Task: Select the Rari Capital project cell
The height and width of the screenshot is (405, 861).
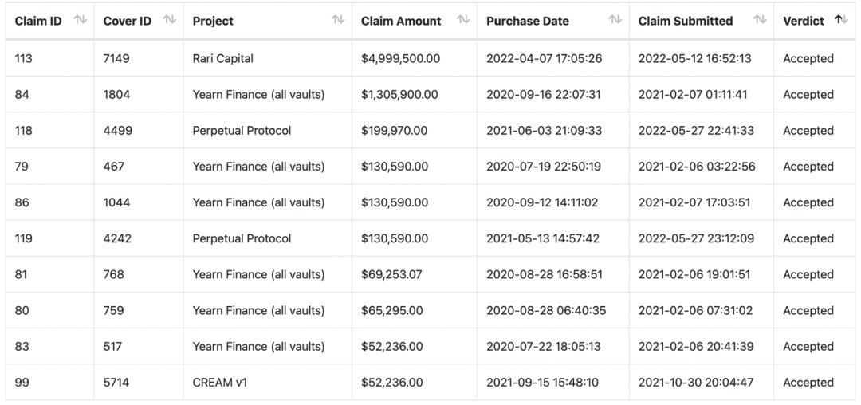Action: point(225,59)
